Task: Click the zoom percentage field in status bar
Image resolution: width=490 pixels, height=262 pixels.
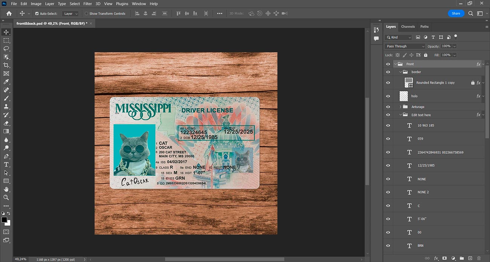Action: [x=21, y=259]
